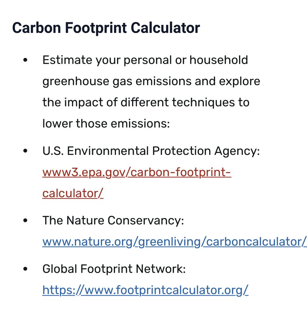This screenshot has width=307, height=318.
Task: Click the 'lower those emissions:' line
Action: pyautogui.click(x=106, y=123)
